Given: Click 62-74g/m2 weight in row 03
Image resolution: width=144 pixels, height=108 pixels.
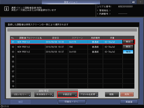Looking at the screenshot, I should (x=110, y=52).
